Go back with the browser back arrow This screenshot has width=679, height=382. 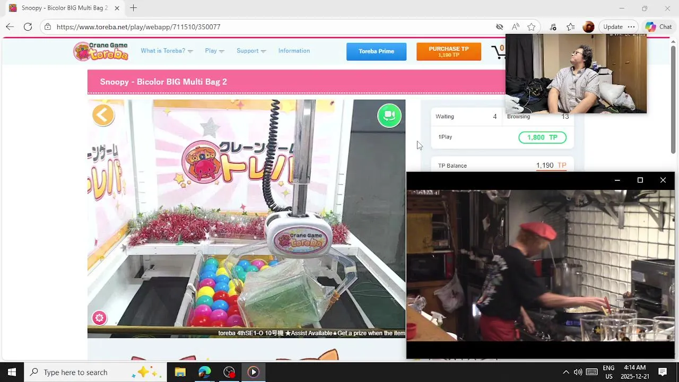[x=10, y=27]
